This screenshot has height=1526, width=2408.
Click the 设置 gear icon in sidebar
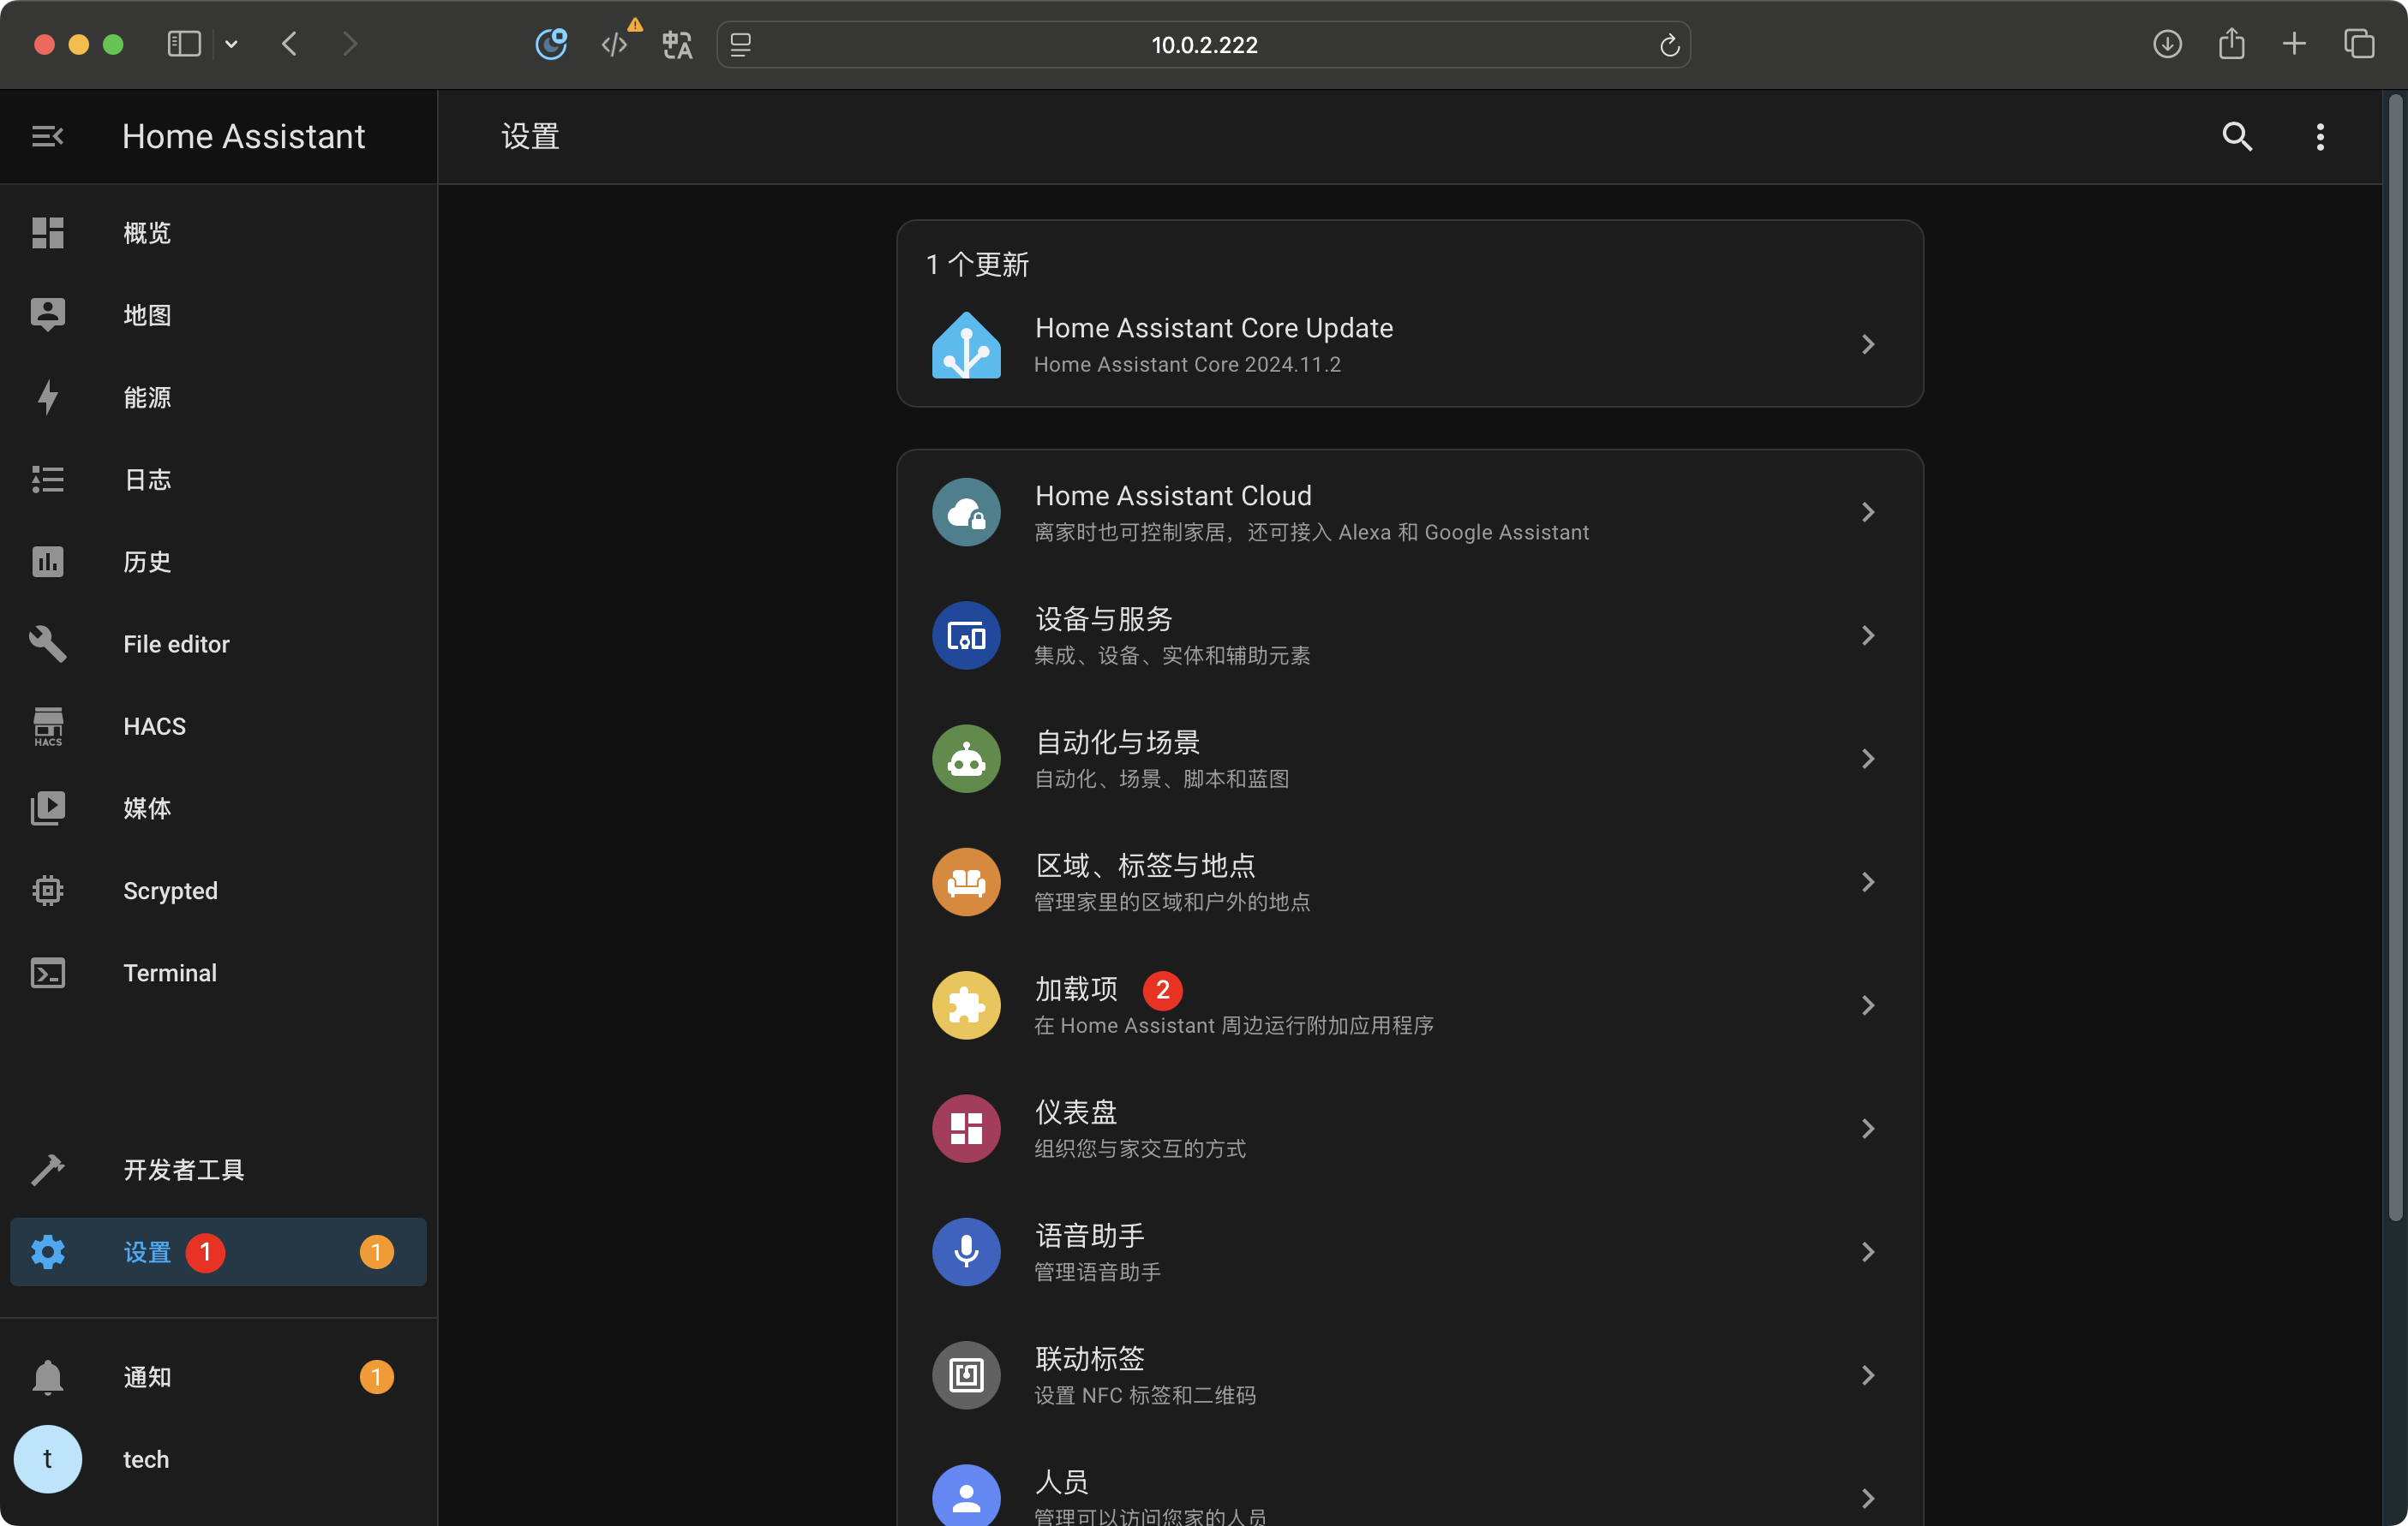[x=47, y=1252]
